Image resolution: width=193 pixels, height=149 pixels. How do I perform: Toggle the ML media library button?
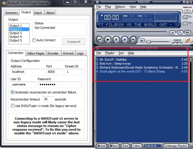point(188,32)
